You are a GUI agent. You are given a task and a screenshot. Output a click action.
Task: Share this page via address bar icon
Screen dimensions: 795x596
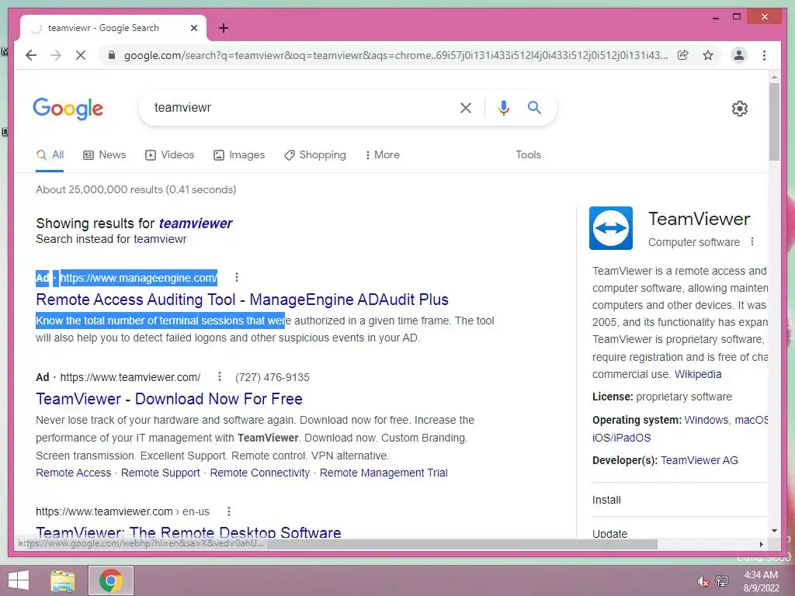click(683, 55)
